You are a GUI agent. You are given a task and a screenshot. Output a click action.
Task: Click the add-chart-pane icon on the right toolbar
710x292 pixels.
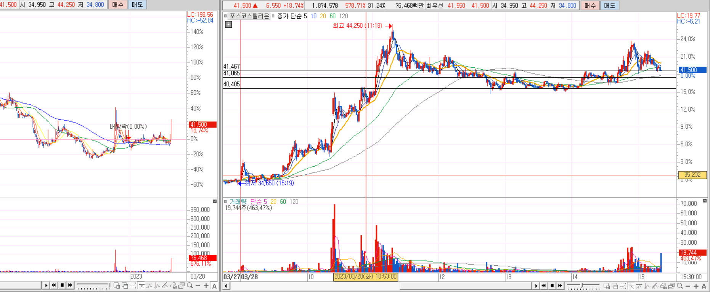(x=607, y=286)
